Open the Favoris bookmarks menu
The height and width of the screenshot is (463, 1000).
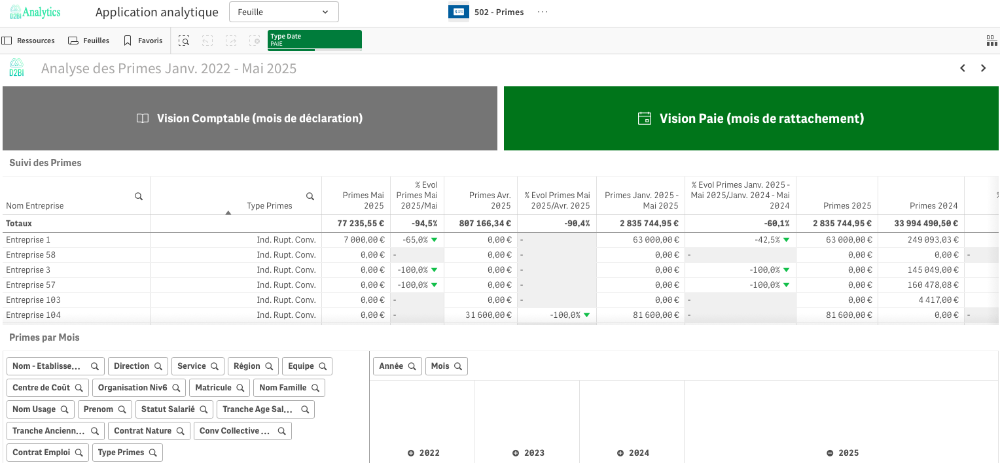(x=143, y=41)
